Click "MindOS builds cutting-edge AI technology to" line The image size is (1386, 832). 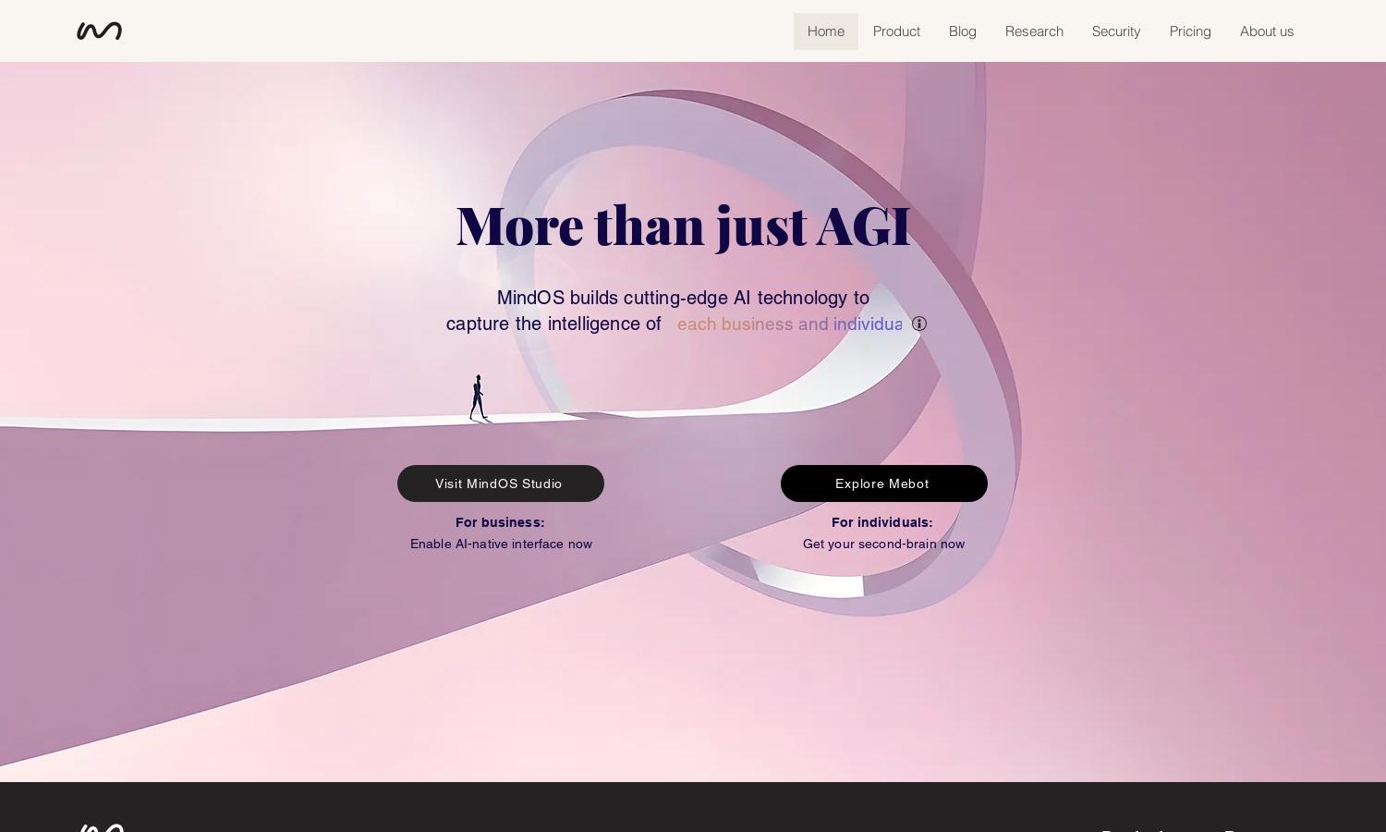click(x=683, y=298)
